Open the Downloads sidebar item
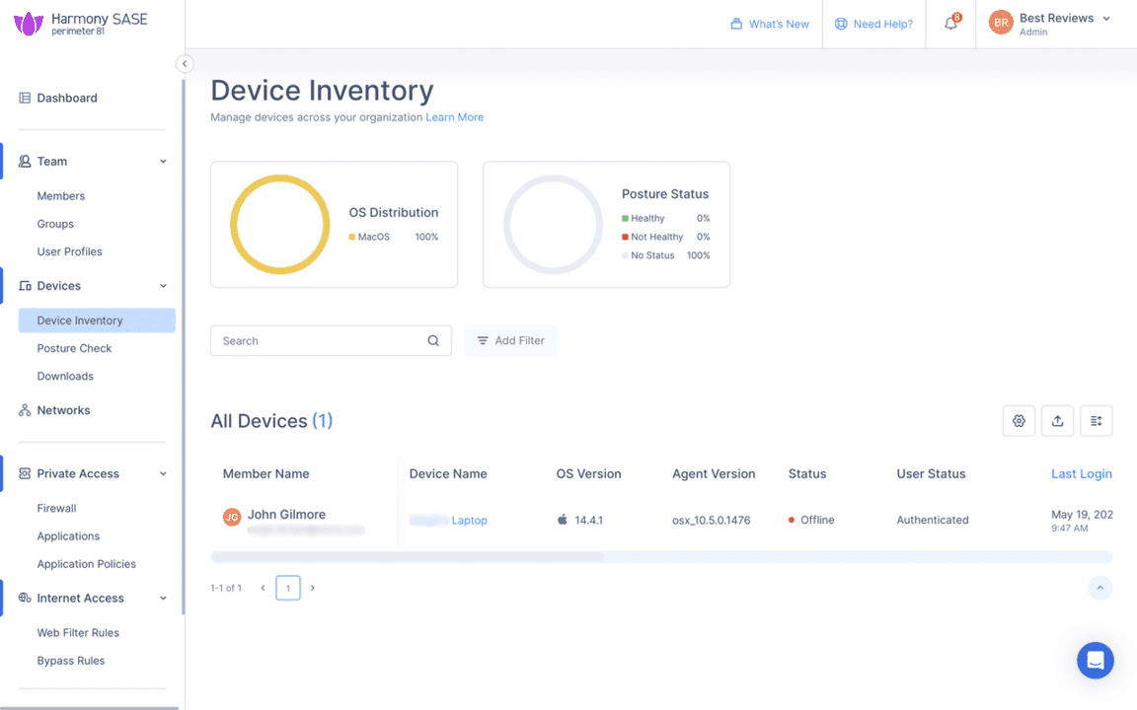The width and height of the screenshot is (1137, 710). [x=65, y=376]
